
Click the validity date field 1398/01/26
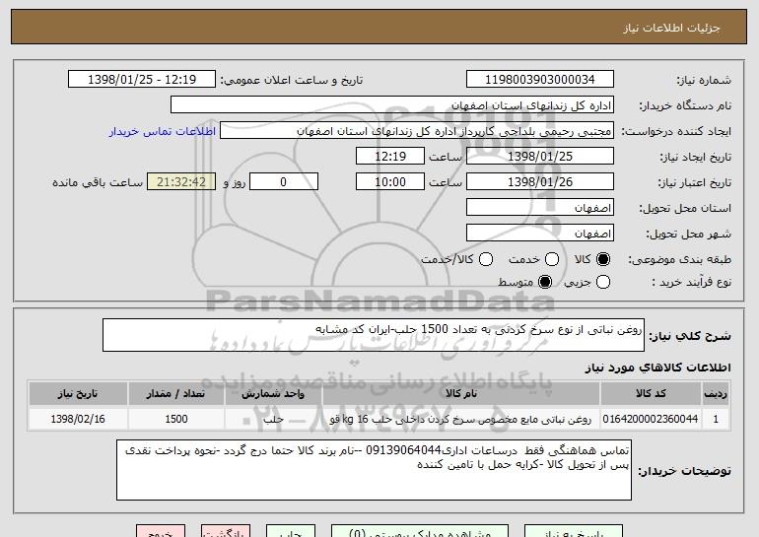tap(540, 182)
